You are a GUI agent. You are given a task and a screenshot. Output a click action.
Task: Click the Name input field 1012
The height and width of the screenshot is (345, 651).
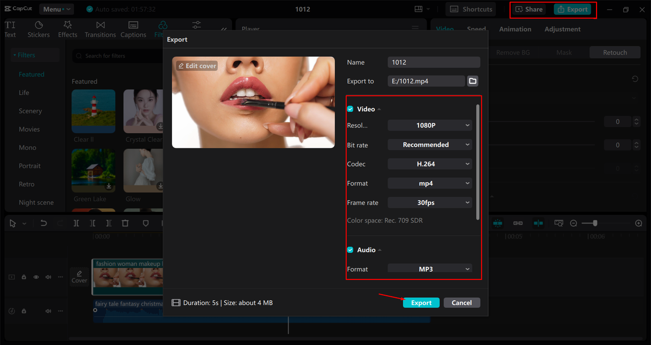tap(434, 62)
